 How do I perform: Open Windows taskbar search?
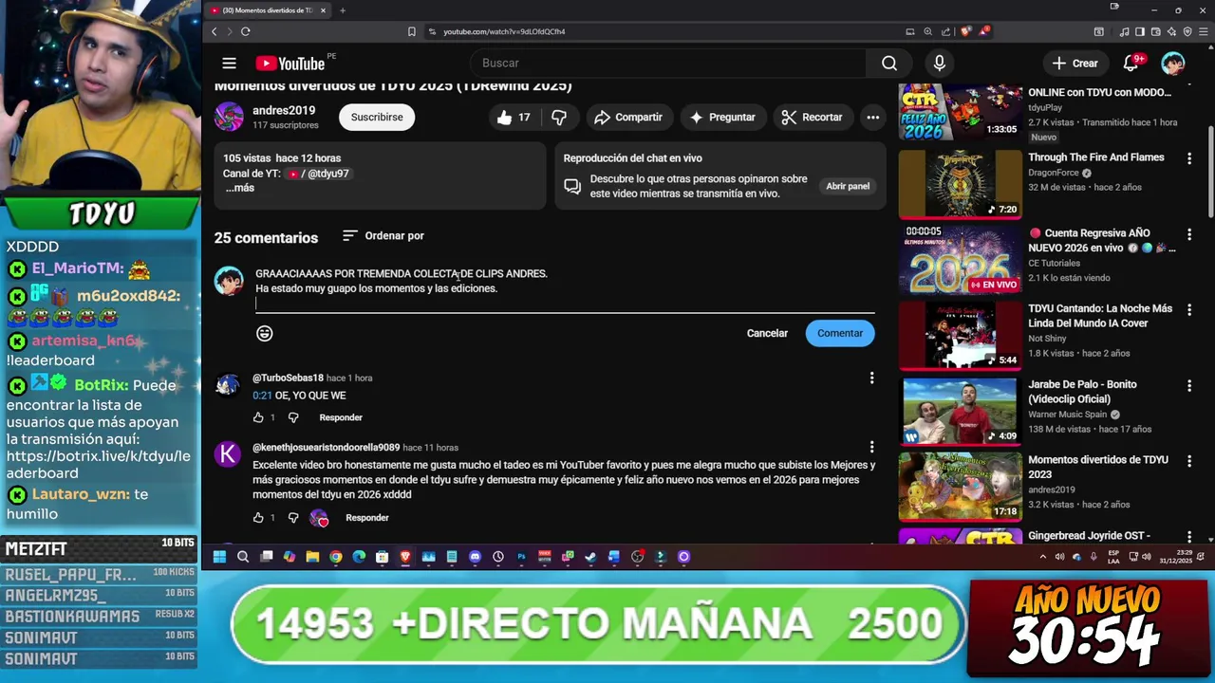coord(243,557)
